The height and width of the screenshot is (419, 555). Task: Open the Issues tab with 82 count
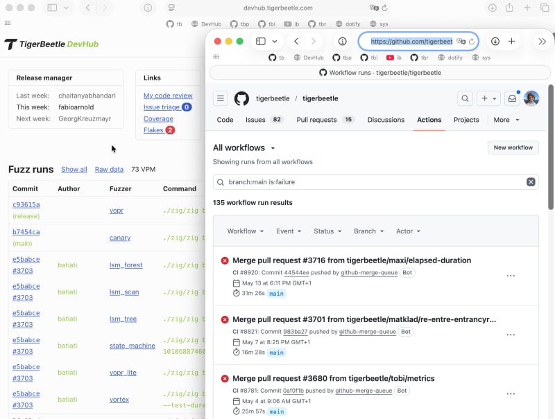pyautogui.click(x=264, y=120)
